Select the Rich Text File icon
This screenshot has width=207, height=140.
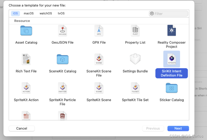(26, 59)
